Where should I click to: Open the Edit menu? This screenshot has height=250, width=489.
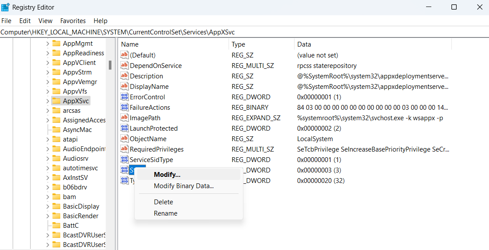tap(25, 21)
